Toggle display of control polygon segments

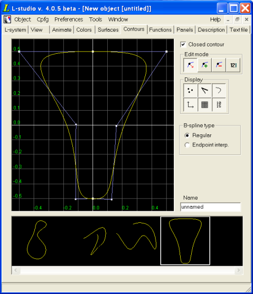click(204, 91)
